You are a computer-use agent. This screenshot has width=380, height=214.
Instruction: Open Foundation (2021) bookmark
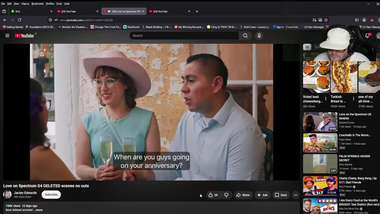click(x=40, y=27)
